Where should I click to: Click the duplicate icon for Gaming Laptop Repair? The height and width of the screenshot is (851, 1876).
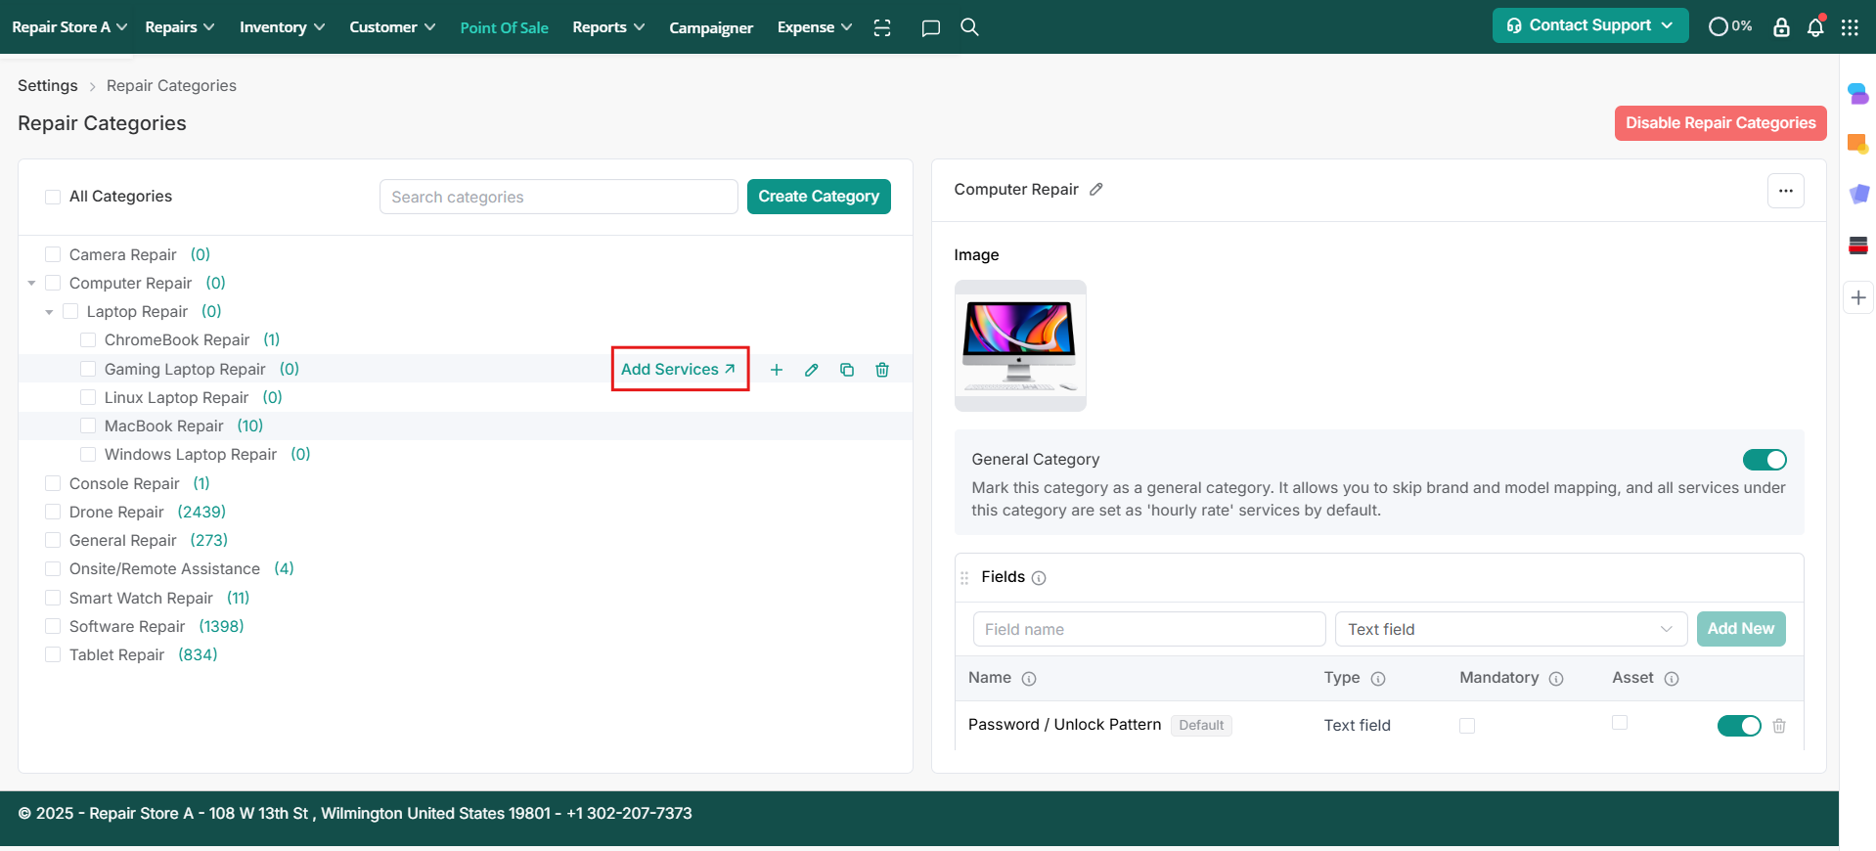tap(847, 370)
